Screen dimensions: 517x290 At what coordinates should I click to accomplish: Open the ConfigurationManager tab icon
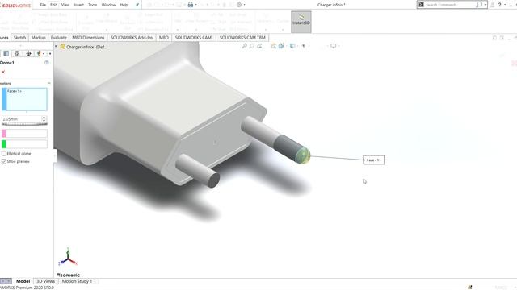(17, 53)
